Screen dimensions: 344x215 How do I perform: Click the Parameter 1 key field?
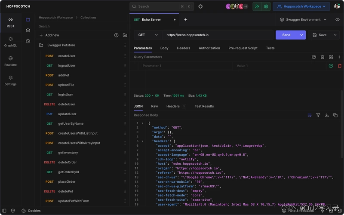[185, 66]
